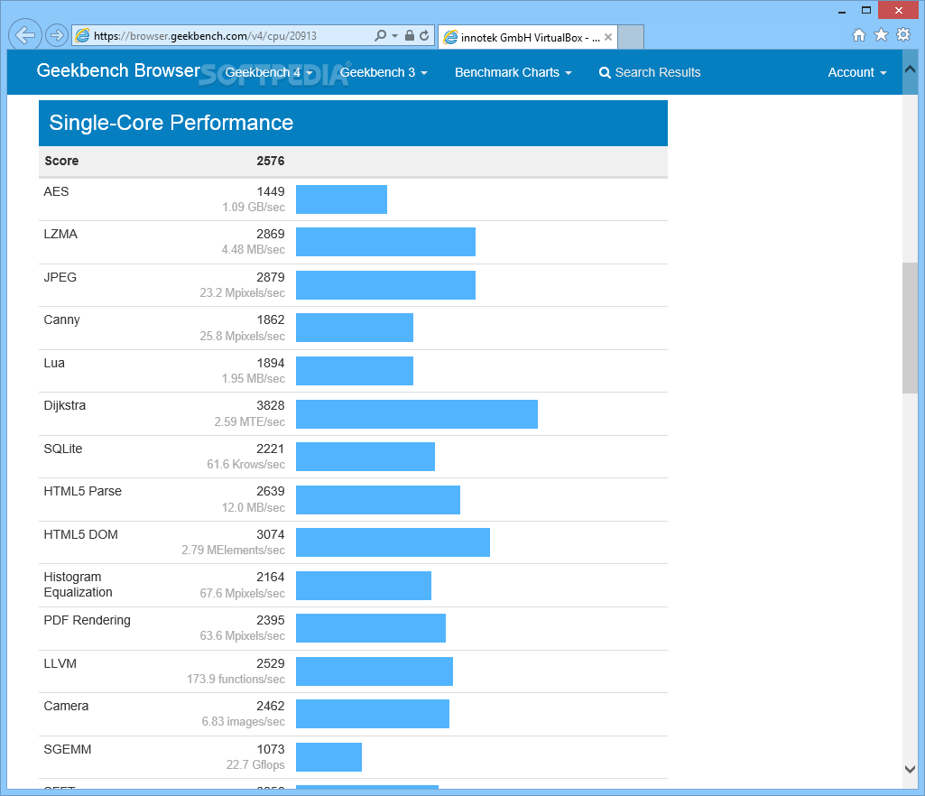
Task: Close the innotek GmbH VirtualBox tab
Action: [608, 37]
